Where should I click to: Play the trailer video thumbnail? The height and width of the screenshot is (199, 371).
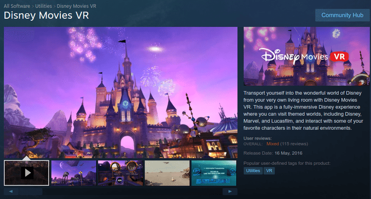[x=27, y=173]
